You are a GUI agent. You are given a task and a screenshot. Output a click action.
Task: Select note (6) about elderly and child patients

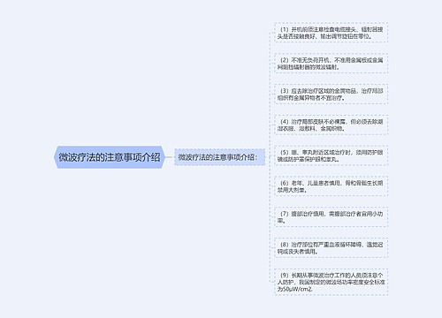click(331, 186)
